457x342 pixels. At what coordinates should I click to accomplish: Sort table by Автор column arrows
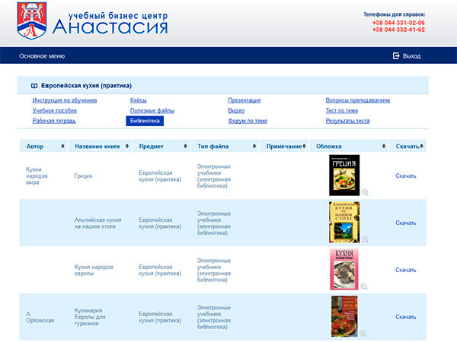(x=62, y=146)
